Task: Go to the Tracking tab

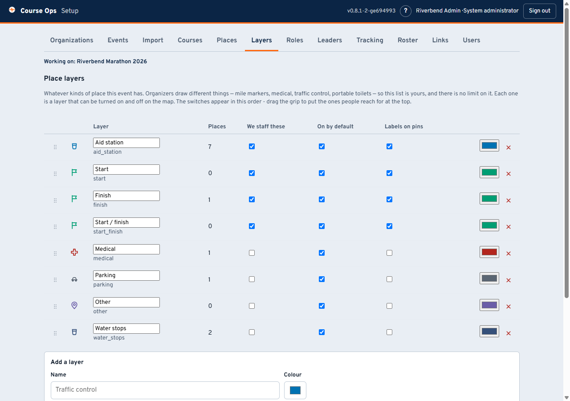Action: [x=370, y=40]
